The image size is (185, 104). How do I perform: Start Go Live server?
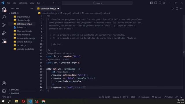click(x=157, y=97)
